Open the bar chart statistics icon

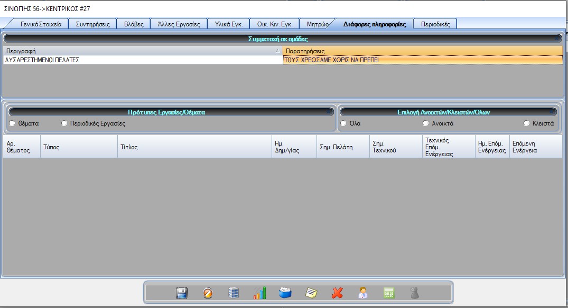tap(259, 293)
